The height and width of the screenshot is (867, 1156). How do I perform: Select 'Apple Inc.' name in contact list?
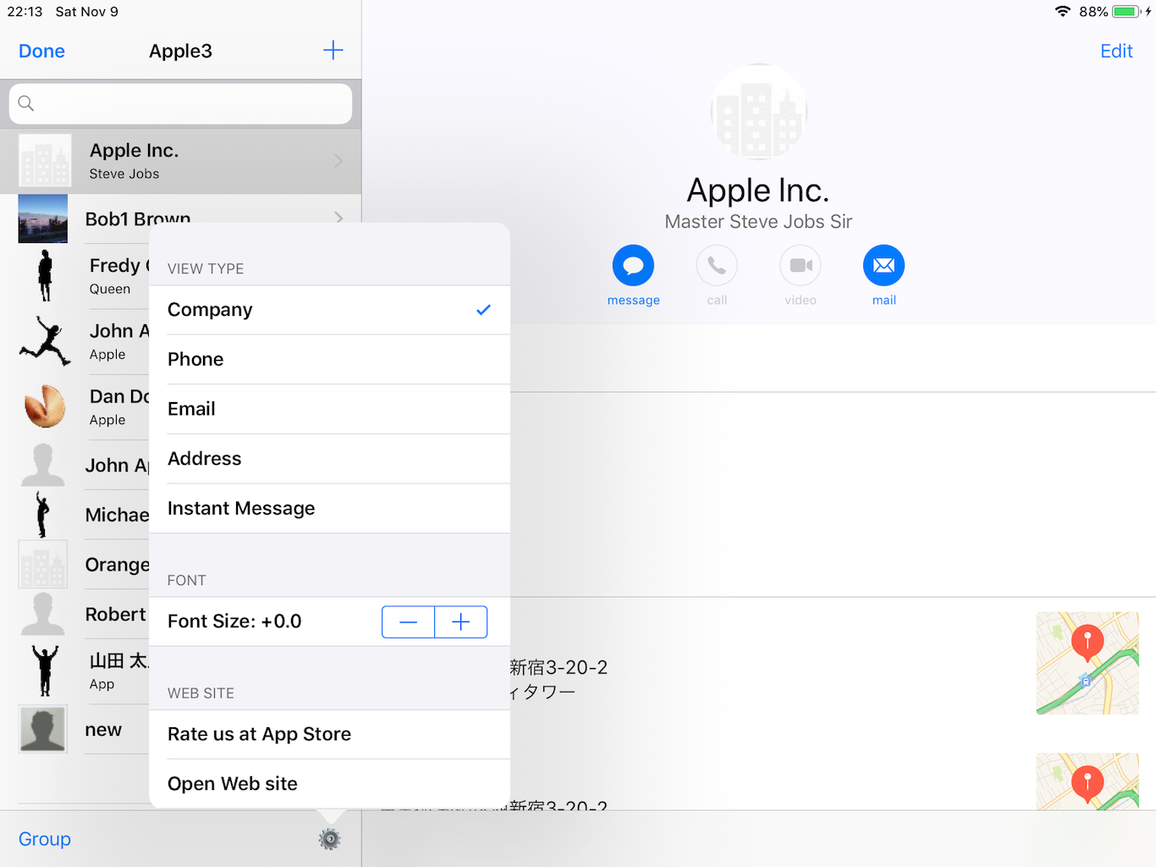point(134,151)
